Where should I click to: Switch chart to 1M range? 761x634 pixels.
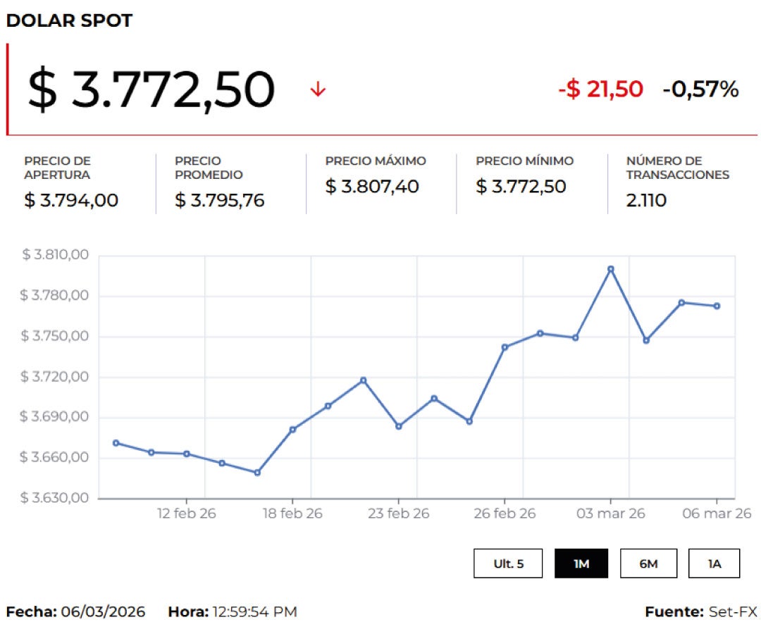point(581,564)
